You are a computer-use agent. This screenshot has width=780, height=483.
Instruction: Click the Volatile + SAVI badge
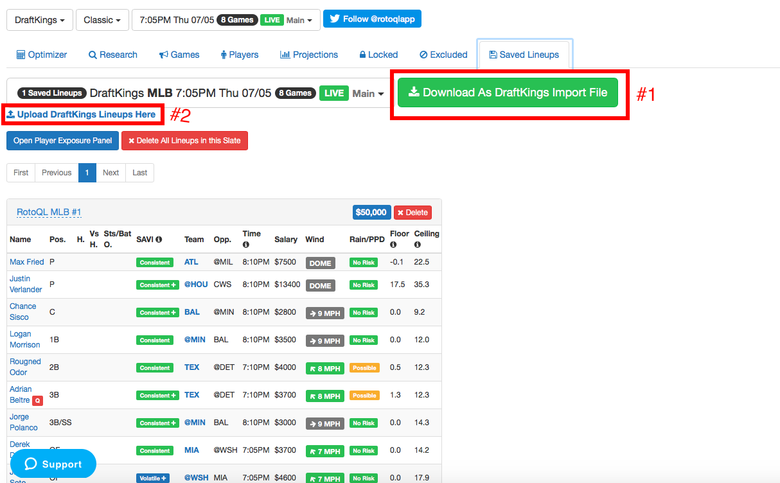click(x=154, y=479)
